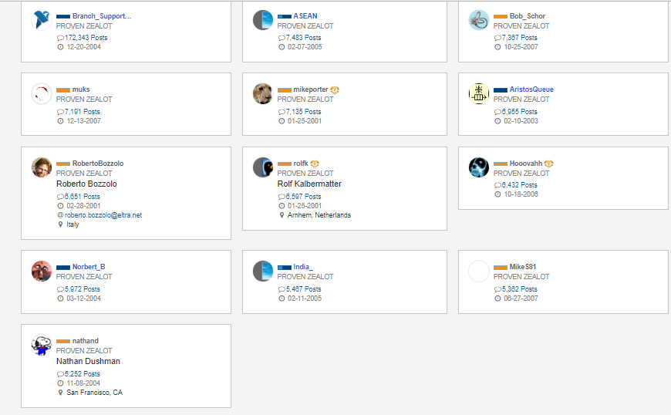The width and height of the screenshot is (671, 415).
Task: Click the Norbert_B username link
Action: 89,267
